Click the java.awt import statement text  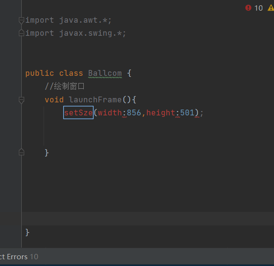pyautogui.click(x=68, y=20)
